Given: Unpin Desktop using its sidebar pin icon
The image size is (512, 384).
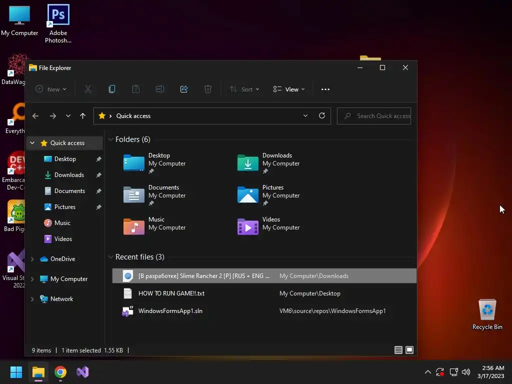Looking at the screenshot, I should (98, 159).
